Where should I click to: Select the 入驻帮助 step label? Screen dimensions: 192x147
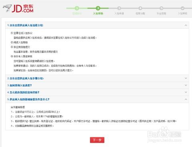click(98, 14)
